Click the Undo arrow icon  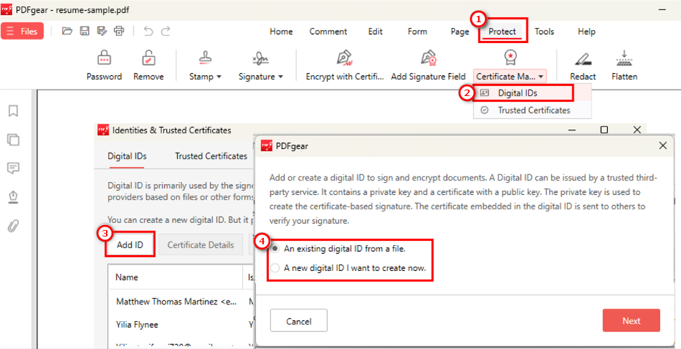point(148,31)
